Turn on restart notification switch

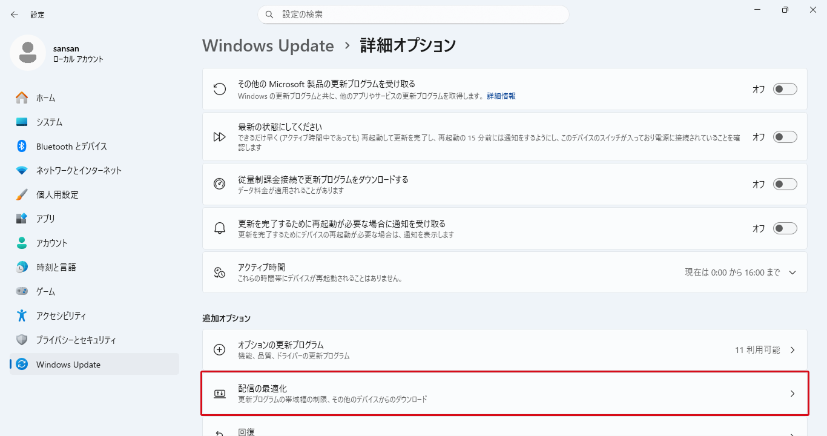[x=785, y=228]
